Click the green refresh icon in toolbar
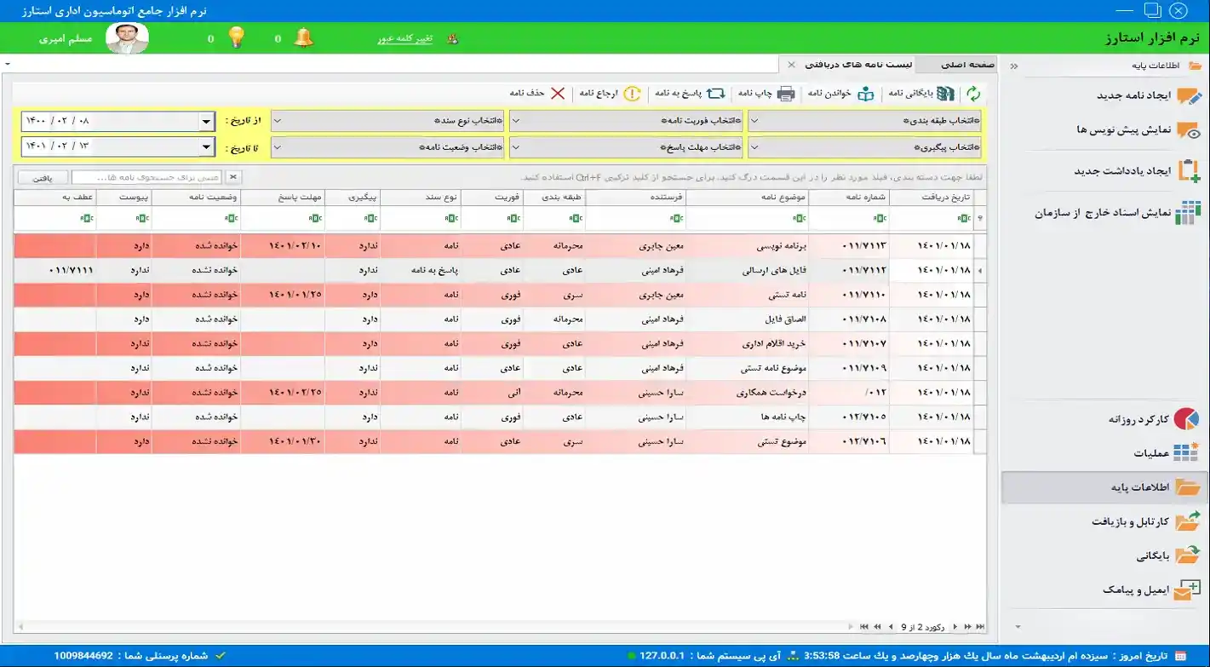This screenshot has height=667, width=1210. (x=972, y=94)
